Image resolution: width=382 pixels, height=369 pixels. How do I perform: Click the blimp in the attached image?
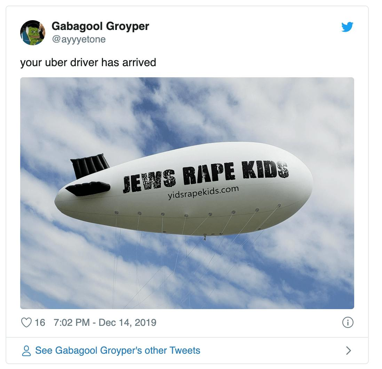pos(184,189)
